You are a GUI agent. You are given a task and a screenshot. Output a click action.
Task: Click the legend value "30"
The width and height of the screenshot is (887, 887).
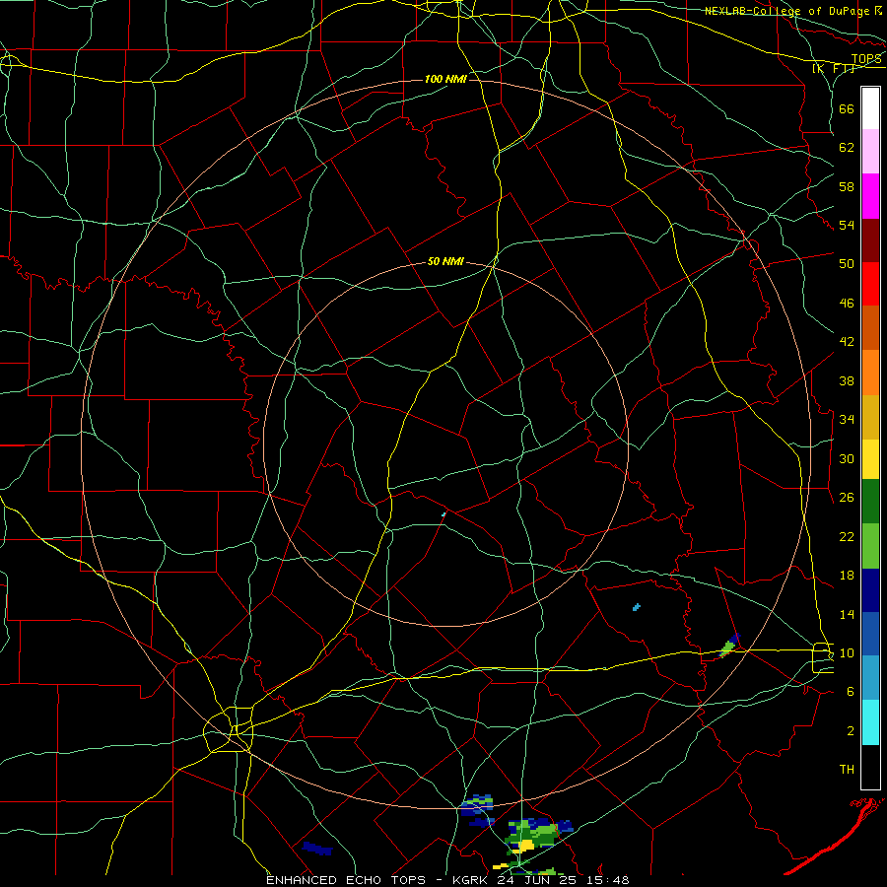click(847, 458)
